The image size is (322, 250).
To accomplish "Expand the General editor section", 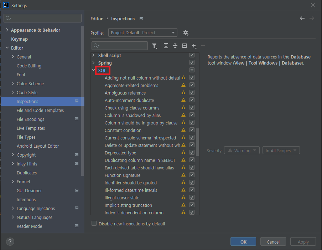I will click(x=13, y=57).
